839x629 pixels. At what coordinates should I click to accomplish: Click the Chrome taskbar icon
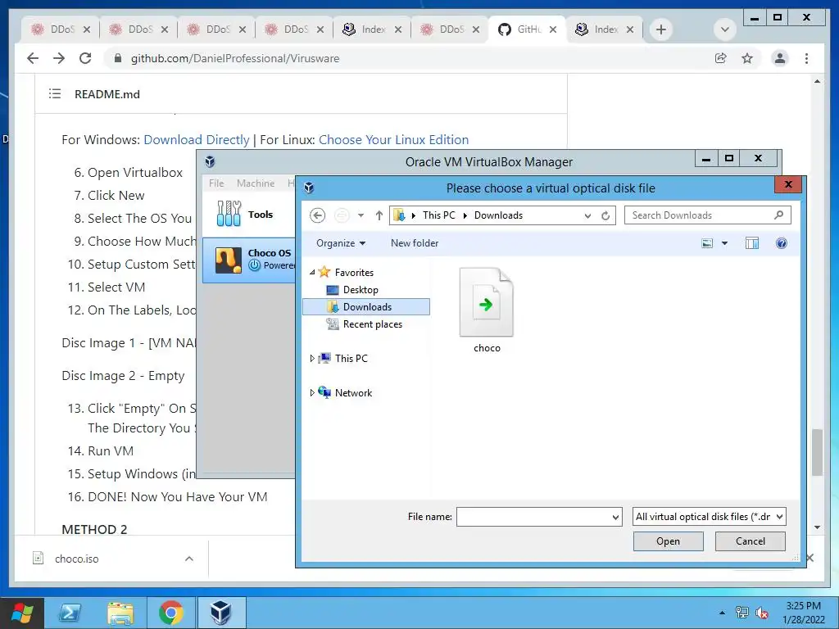(170, 613)
